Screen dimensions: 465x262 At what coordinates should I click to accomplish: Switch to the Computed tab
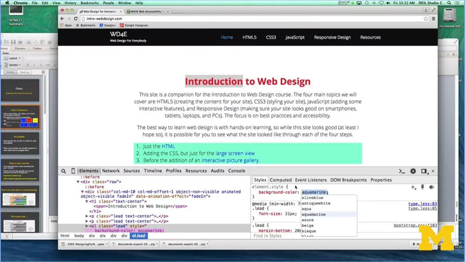pos(280,180)
